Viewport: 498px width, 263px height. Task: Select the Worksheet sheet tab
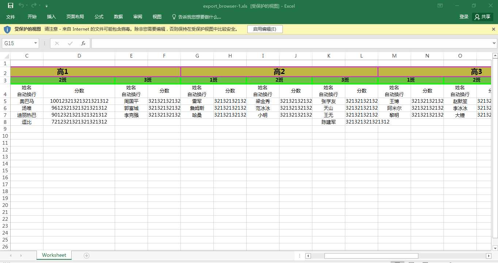[54, 255]
